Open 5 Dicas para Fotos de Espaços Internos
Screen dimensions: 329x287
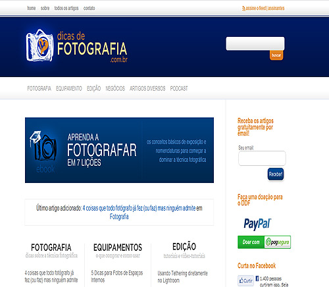[117, 276]
